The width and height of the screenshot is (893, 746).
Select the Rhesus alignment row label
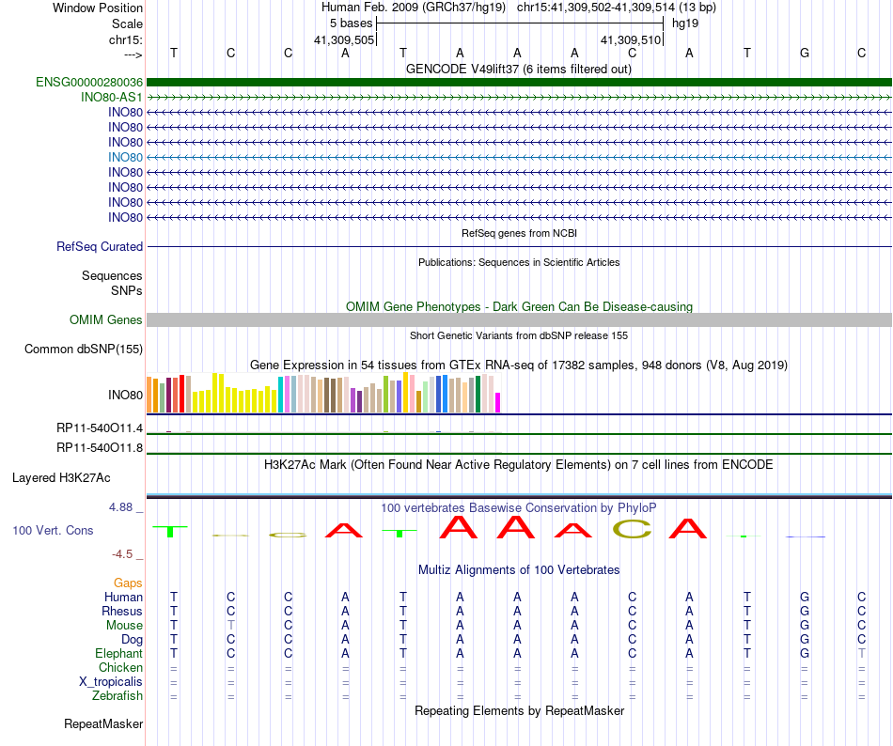click(122, 611)
